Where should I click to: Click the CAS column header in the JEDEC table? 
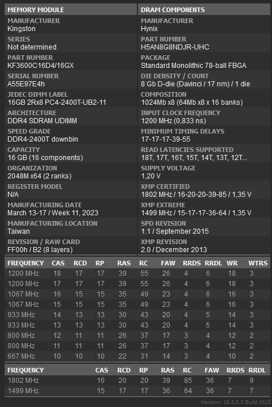point(58,263)
